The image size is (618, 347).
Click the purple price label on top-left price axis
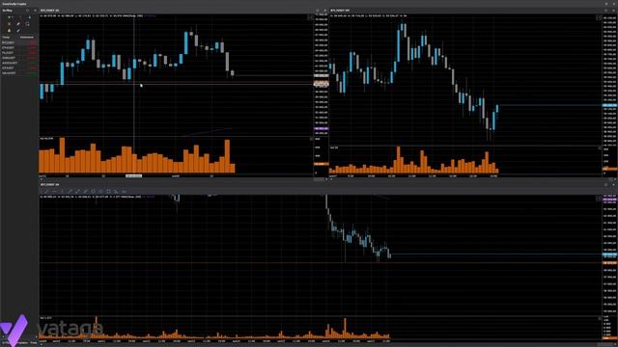(x=321, y=128)
